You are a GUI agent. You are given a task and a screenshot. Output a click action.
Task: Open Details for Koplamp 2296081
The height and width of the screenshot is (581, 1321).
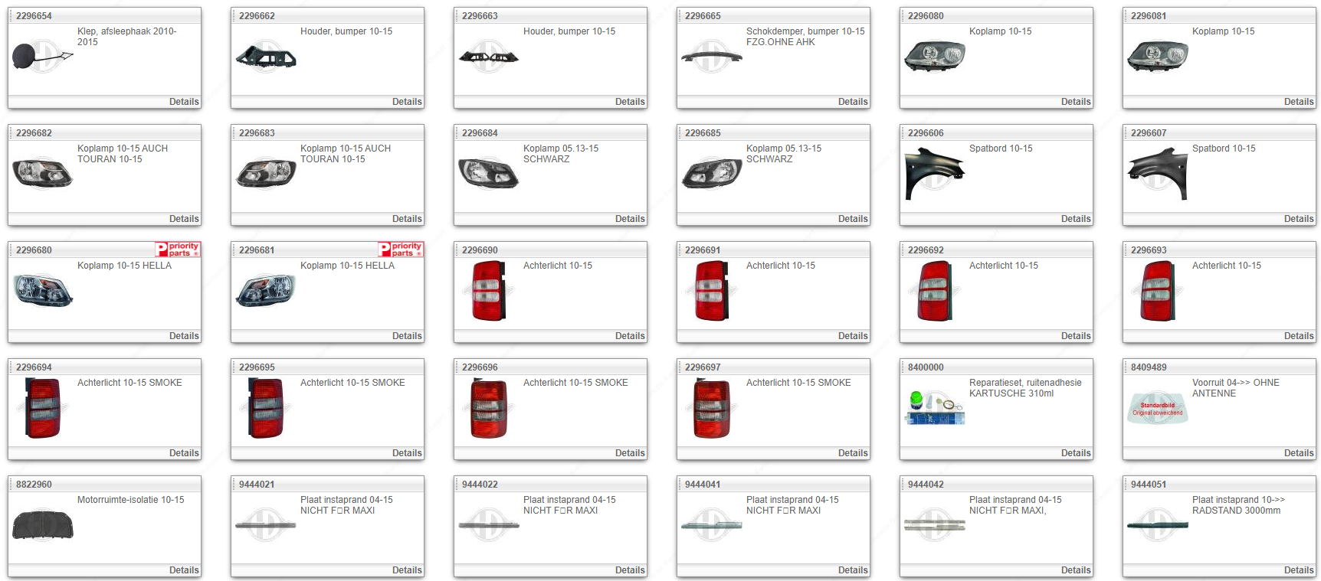(x=1298, y=102)
